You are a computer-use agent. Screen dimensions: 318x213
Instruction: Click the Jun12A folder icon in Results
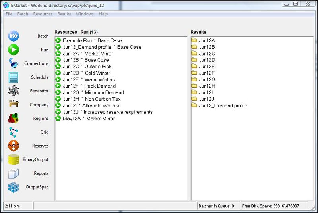[194, 40]
